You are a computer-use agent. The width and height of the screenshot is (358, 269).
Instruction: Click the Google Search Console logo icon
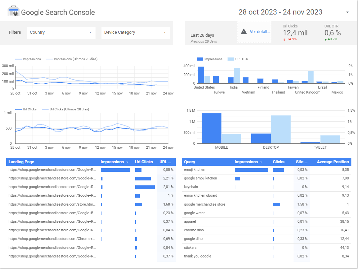pyautogui.click(x=14, y=12)
